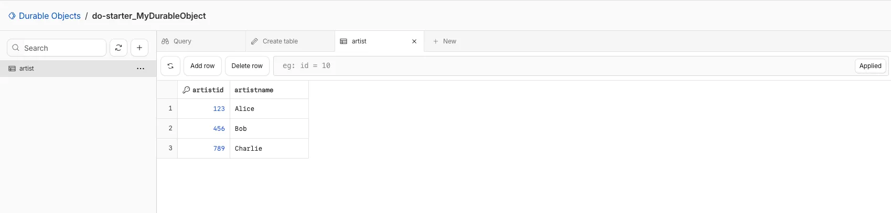Screen dimensions: 891x213
Task: Click the plus icon to add a table
Action: coord(139,48)
